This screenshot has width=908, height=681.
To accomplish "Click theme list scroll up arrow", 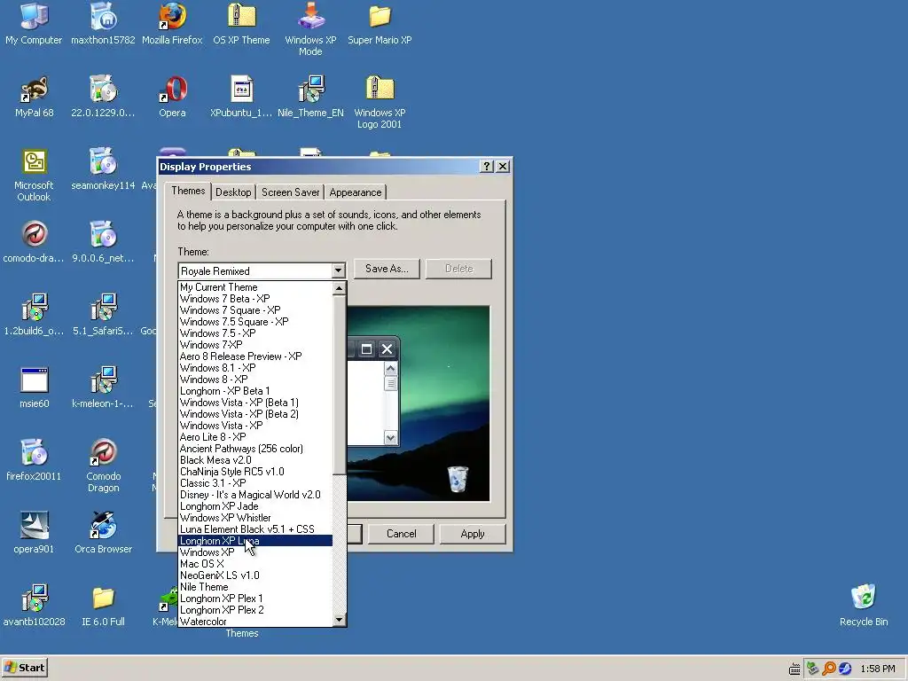I will (340, 288).
